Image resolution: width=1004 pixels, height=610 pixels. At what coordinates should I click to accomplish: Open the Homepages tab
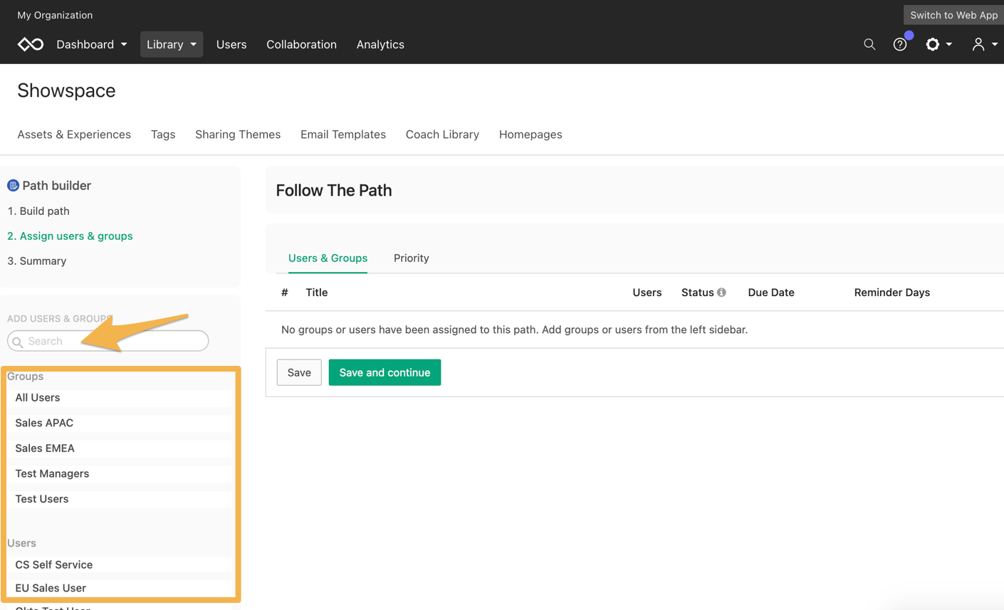[530, 135]
